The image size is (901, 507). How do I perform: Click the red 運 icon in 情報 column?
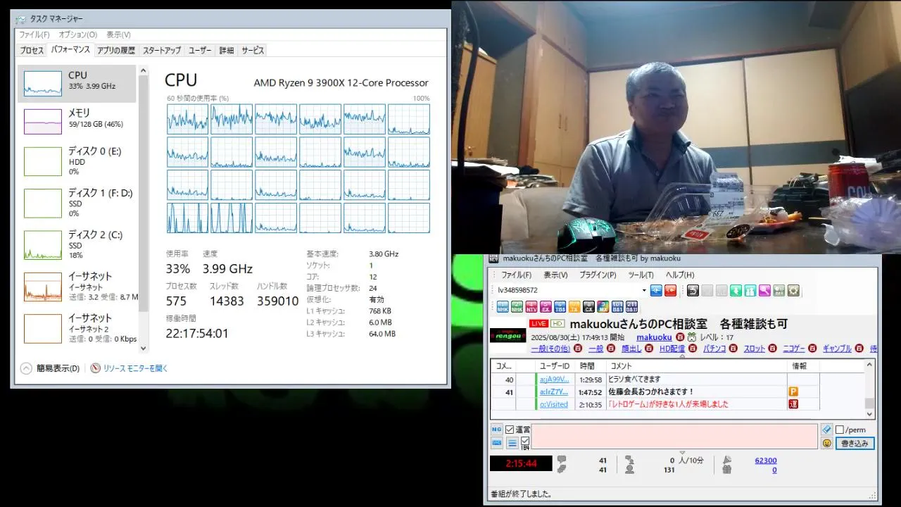pyautogui.click(x=793, y=404)
